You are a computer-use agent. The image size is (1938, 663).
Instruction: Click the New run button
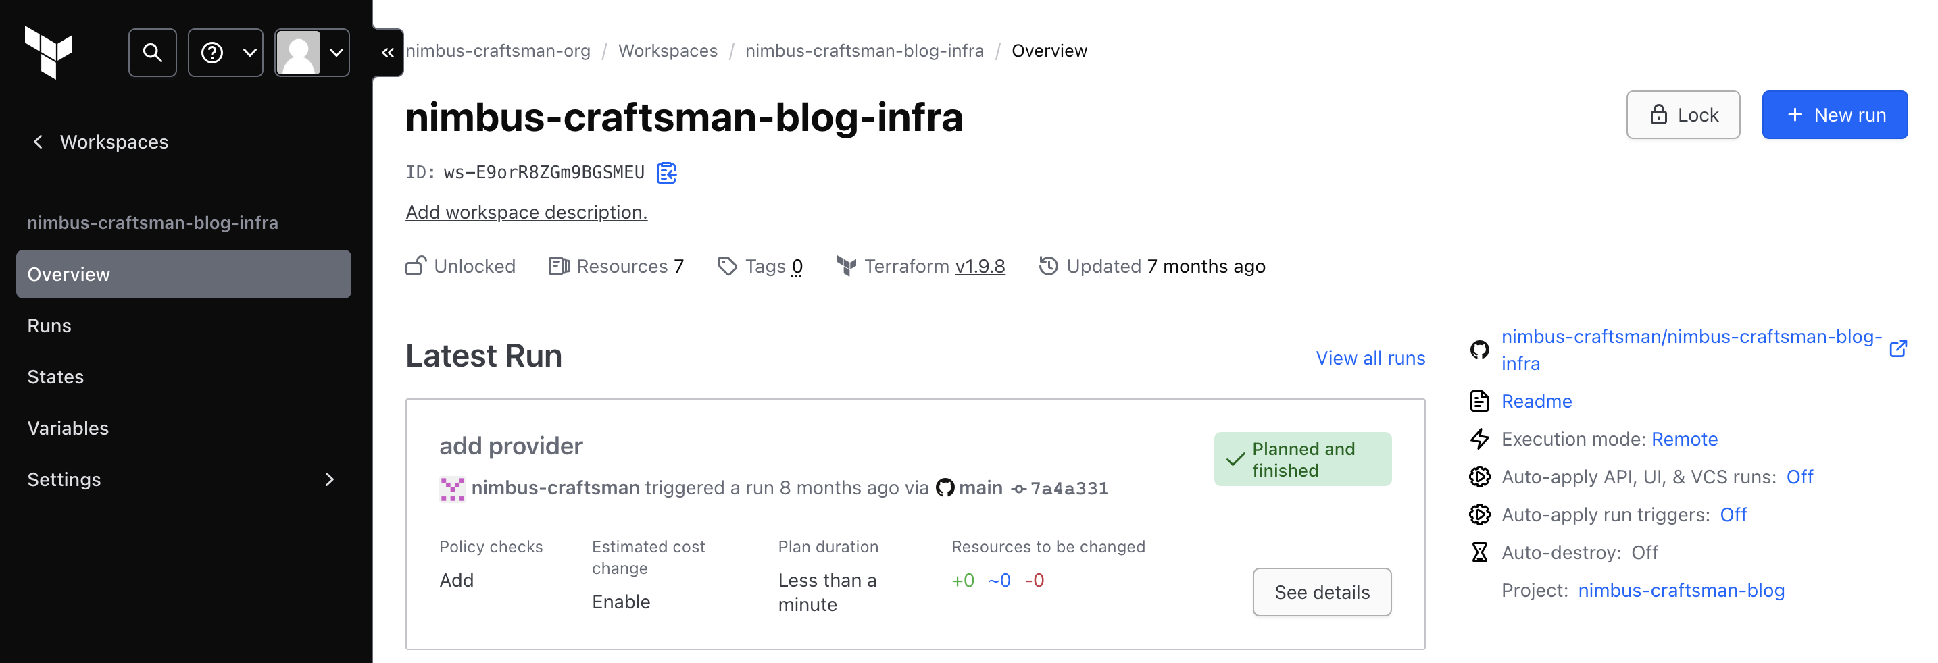1834,115
